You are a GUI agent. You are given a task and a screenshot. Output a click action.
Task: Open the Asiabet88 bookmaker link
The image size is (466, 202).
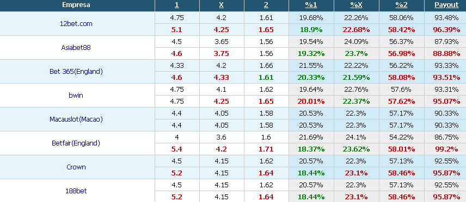coord(76,47)
